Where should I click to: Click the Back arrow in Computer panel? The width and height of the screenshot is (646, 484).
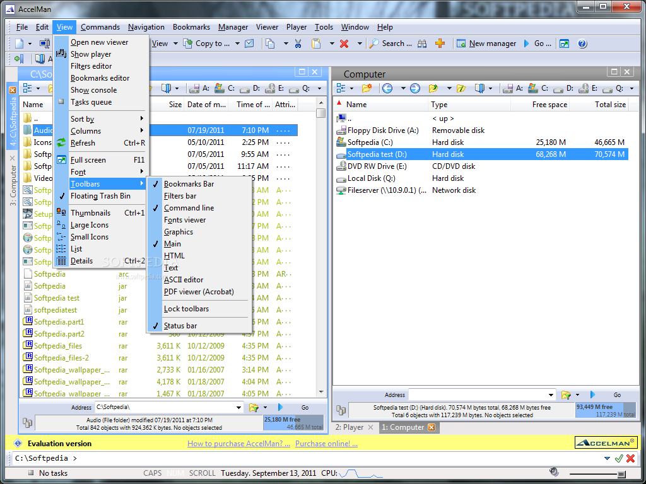point(387,88)
